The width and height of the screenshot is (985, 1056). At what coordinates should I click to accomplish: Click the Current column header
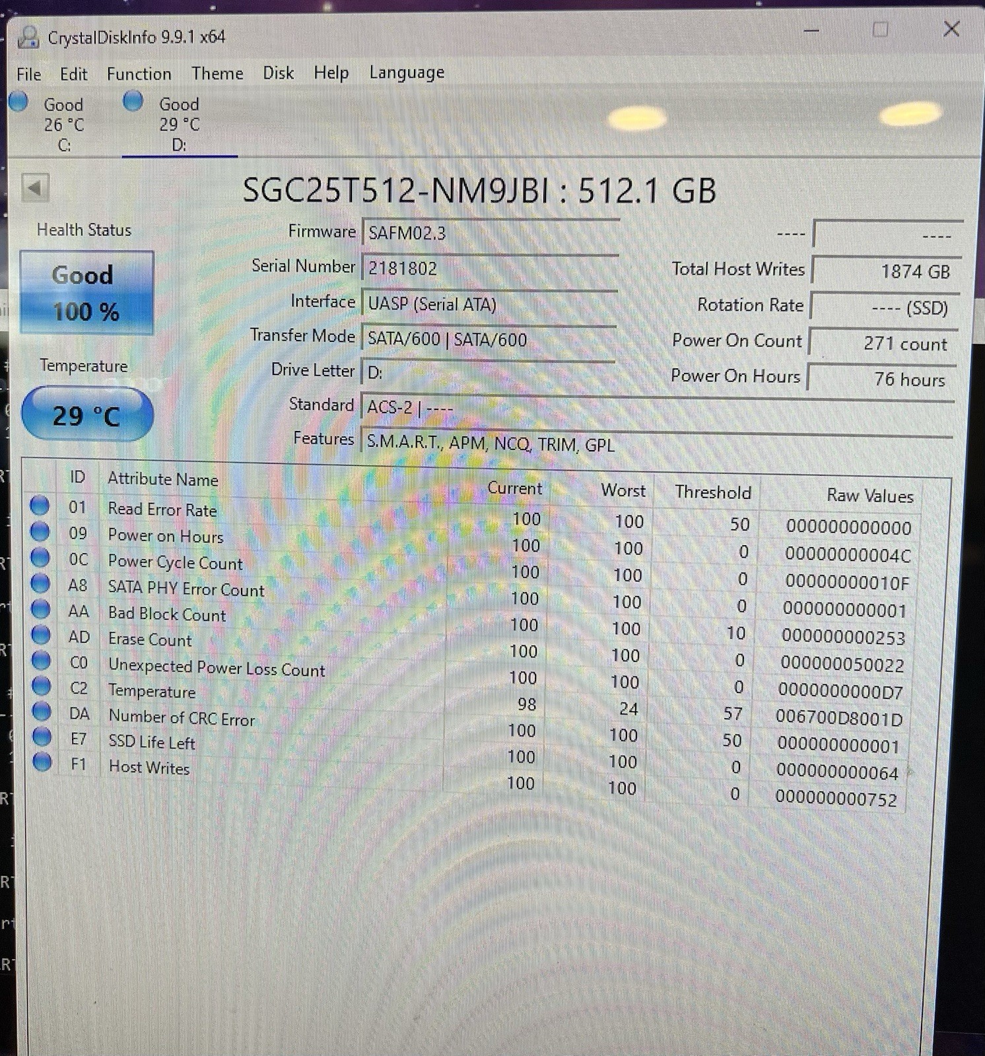pos(514,488)
